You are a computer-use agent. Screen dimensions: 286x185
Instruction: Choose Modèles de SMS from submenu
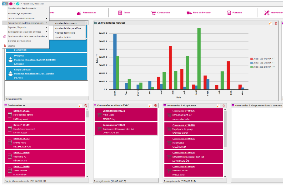click(63, 37)
